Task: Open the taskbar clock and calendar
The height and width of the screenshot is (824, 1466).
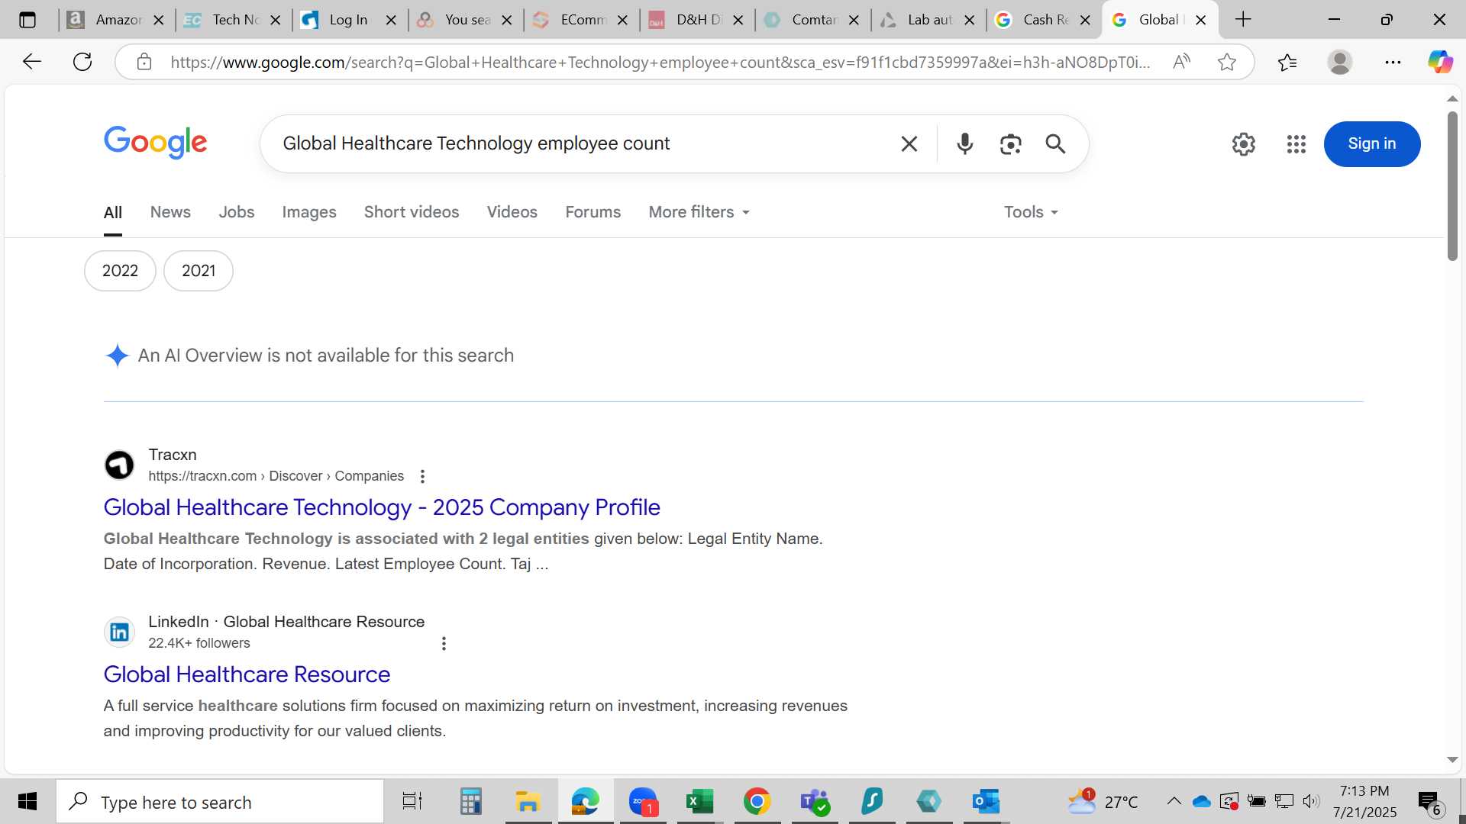Action: click(x=1364, y=801)
